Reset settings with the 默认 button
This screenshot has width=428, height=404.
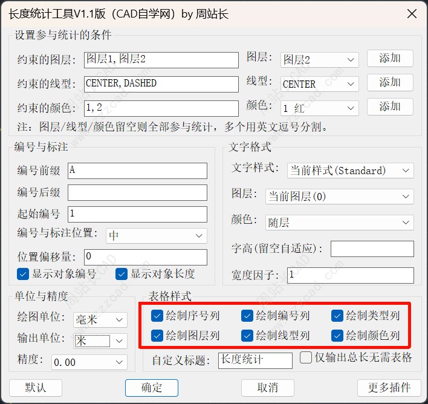35,388
